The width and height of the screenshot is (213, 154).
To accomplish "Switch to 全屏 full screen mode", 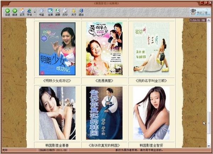I will click(x=50, y=12).
